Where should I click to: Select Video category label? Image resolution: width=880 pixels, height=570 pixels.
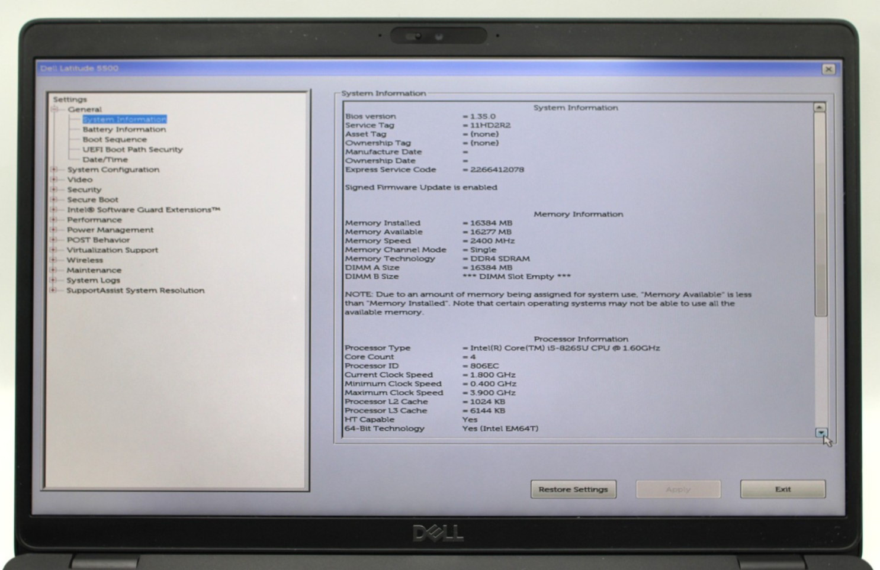tap(79, 180)
